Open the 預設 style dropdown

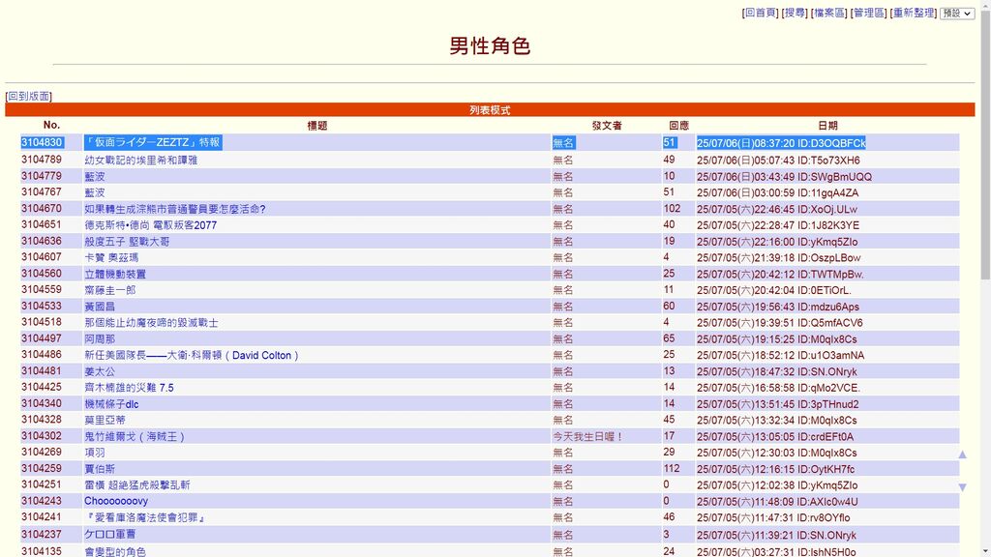click(x=957, y=14)
